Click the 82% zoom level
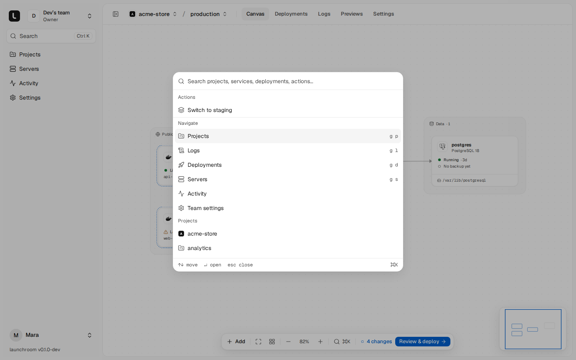The width and height of the screenshot is (576, 360). (x=304, y=342)
